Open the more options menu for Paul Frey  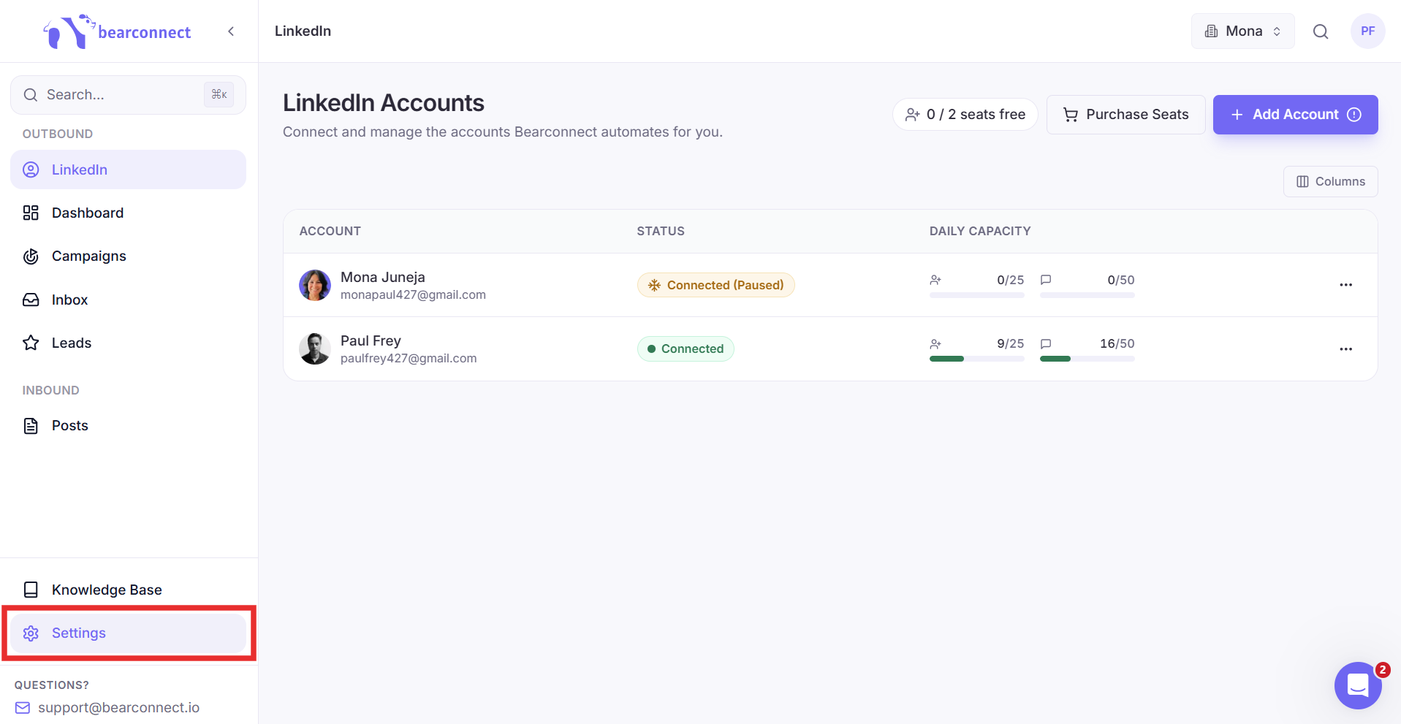pyautogui.click(x=1346, y=348)
